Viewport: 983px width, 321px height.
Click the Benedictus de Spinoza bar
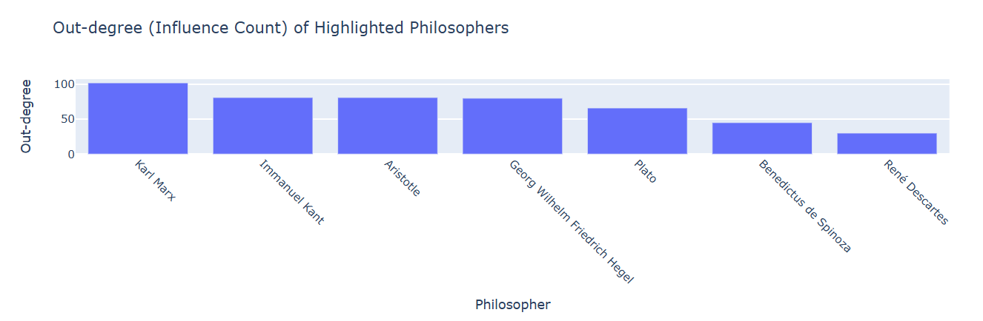coord(762,138)
